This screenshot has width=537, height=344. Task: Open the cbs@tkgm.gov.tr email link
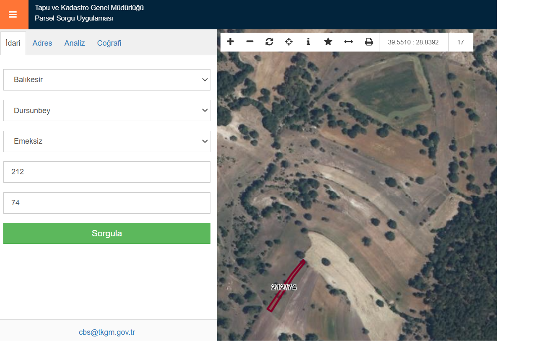tap(107, 332)
